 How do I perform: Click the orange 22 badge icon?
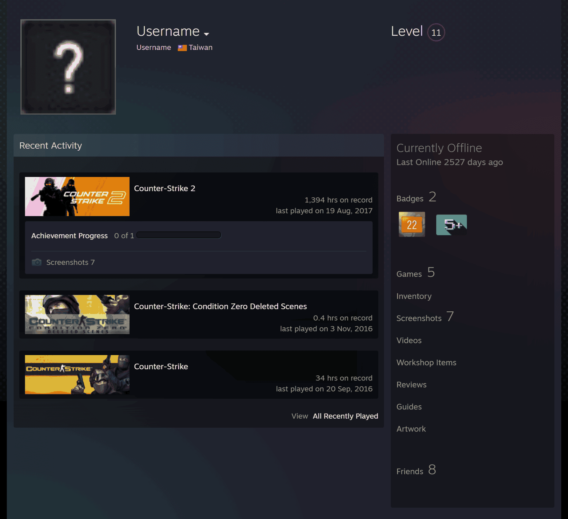[412, 224]
